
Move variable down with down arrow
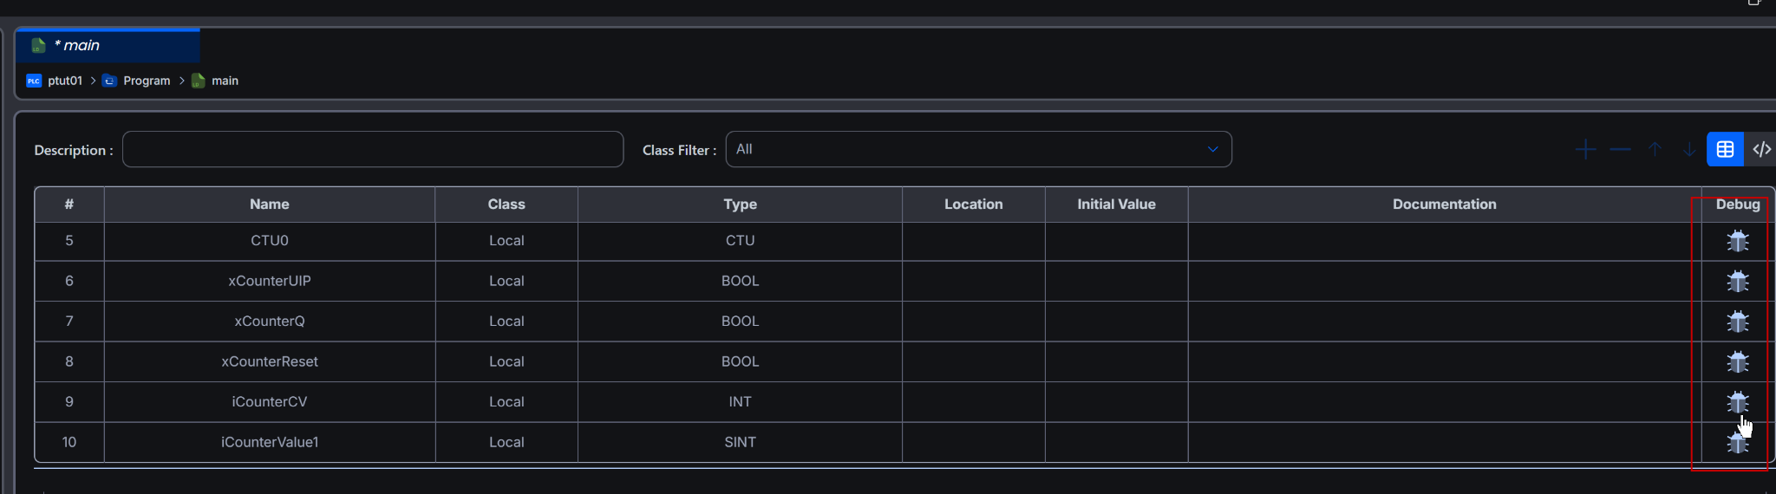coord(1689,150)
